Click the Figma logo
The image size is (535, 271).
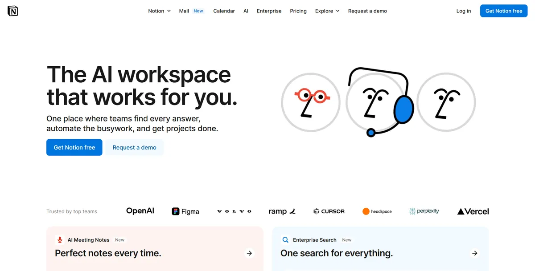click(x=185, y=211)
